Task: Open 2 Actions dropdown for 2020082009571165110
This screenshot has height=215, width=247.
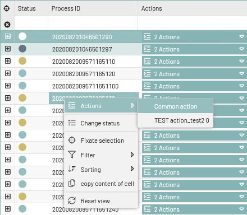Action: click(x=194, y=62)
